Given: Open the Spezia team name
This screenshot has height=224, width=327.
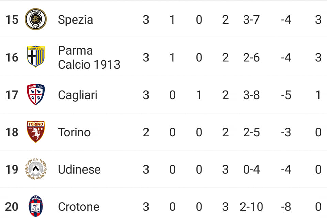Looking at the screenshot, I should (x=75, y=20).
